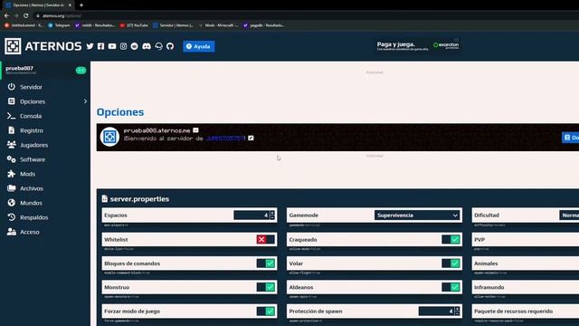The width and height of the screenshot is (579, 326).
Task: Expand the Opciones submenu chevron
Action: pyautogui.click(x=85, y=101)
